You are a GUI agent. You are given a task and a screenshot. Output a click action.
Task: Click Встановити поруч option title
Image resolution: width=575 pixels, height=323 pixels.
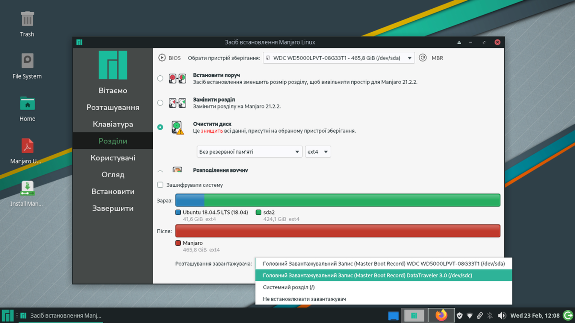coord(216,75)
